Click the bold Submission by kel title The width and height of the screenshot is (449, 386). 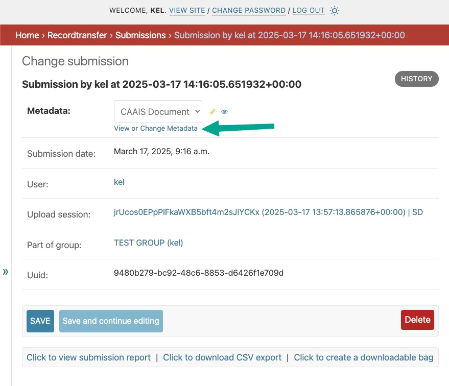point(162,84)
